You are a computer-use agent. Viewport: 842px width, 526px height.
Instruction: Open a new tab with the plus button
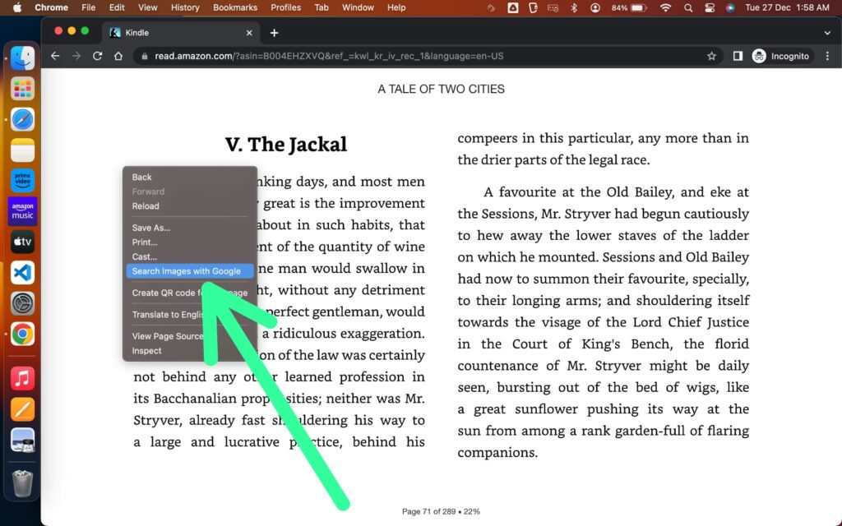point(274,33)
